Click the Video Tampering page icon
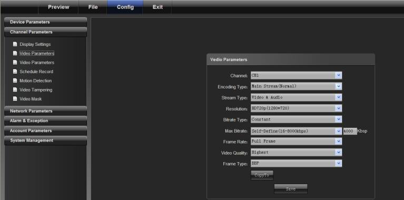Image resolution: width=404 pixels, height=200 pixels. click(x=15, y=89)
